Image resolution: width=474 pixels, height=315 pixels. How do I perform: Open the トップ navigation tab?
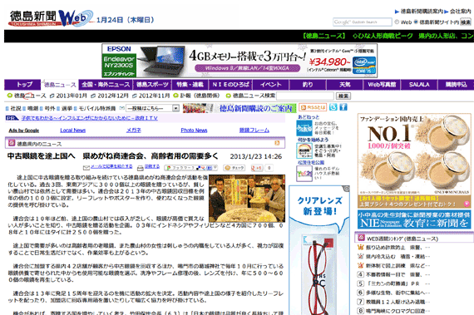pos(22,85)
